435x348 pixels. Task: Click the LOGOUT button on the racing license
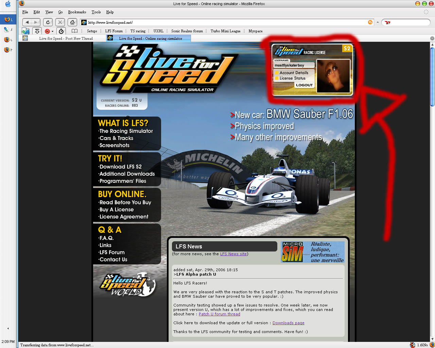click(x=304, y=85)
